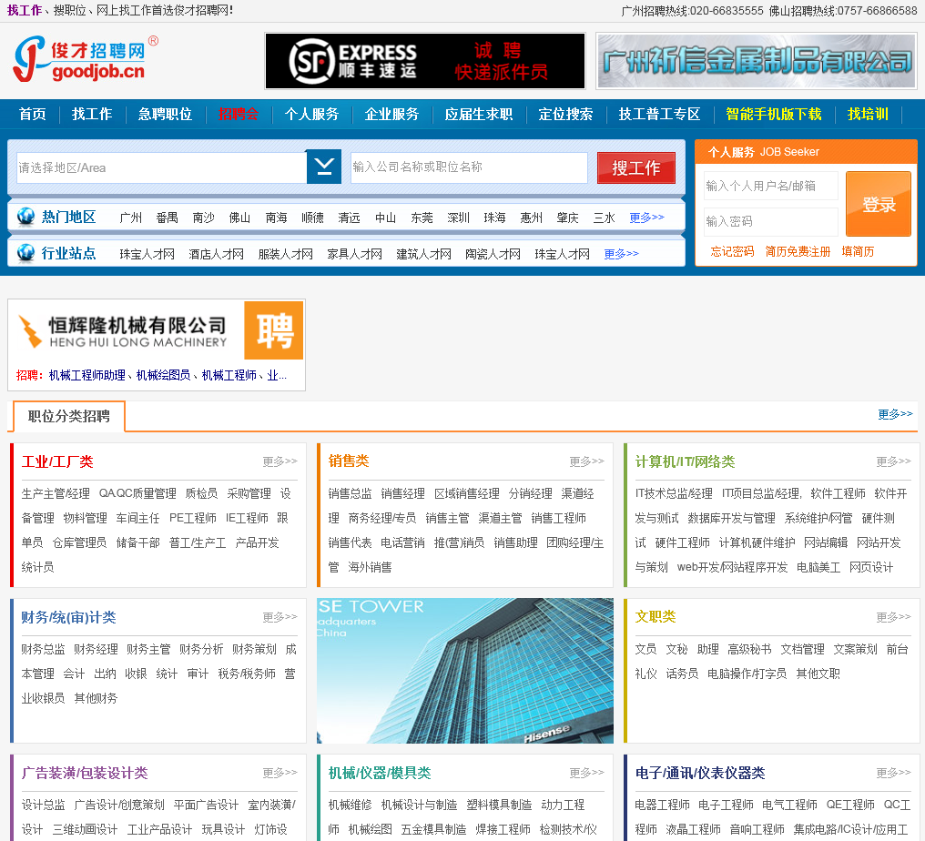This screenshot has height=841, width=925.
Task: Go to 首页 in navigation bar
Action: [x=33, y=114]
